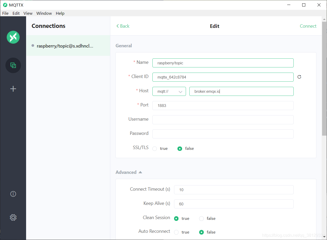Click the MQTTX title bar app icon

pos(5,5)
